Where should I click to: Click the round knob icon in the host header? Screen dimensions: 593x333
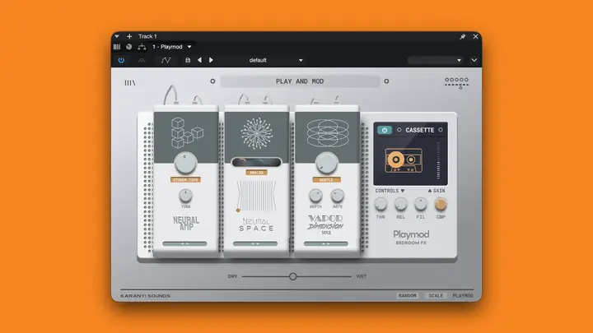coord(129,47)
